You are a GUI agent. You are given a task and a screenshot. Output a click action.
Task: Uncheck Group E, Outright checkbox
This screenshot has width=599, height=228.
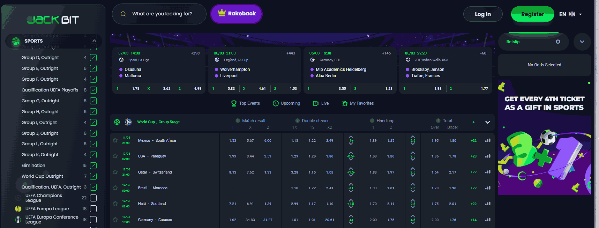coord(93,68)
